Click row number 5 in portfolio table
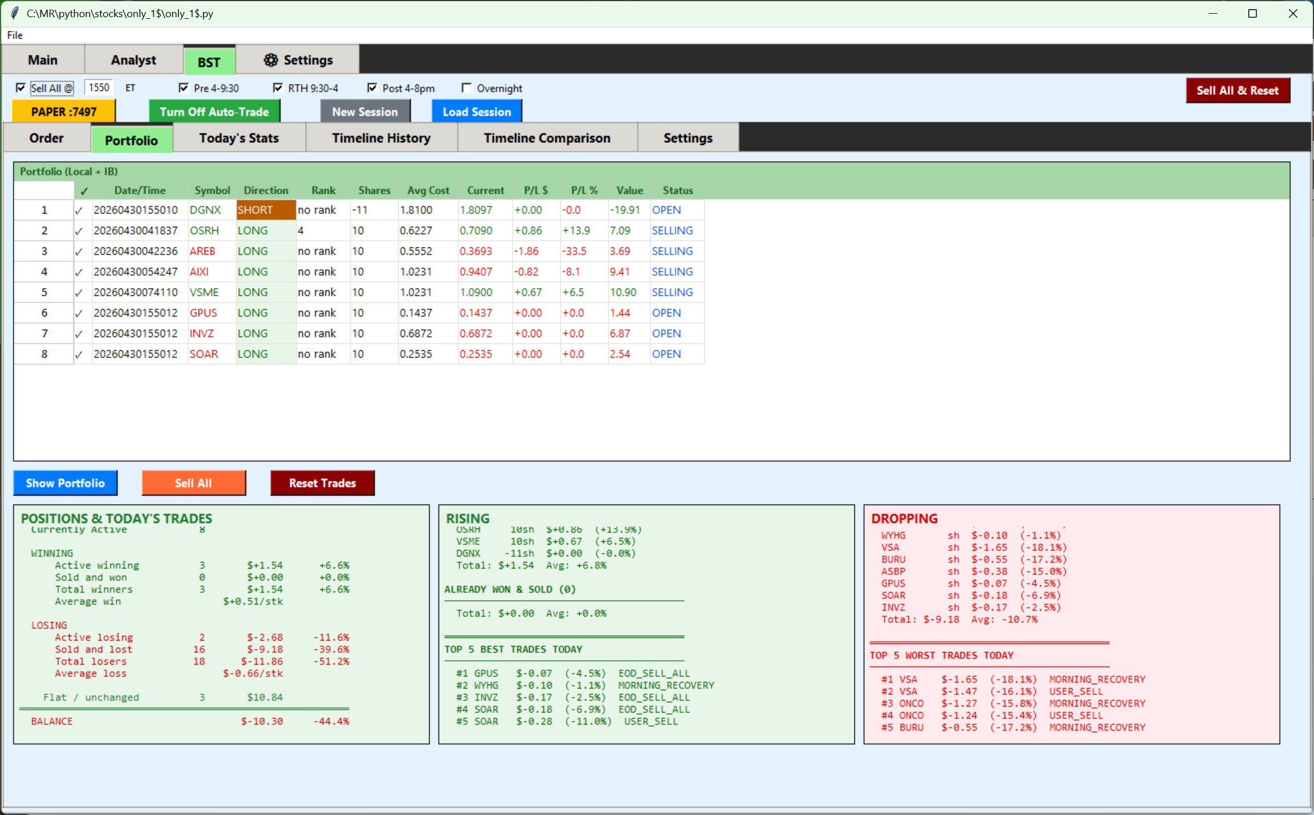 (44, 293)
